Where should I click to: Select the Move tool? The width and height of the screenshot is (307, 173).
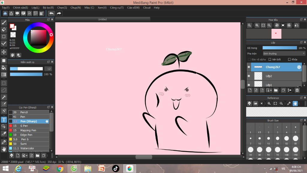point(4,52)
